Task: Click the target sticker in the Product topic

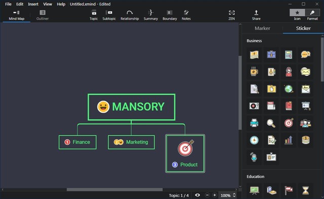Action: point(186,148)
